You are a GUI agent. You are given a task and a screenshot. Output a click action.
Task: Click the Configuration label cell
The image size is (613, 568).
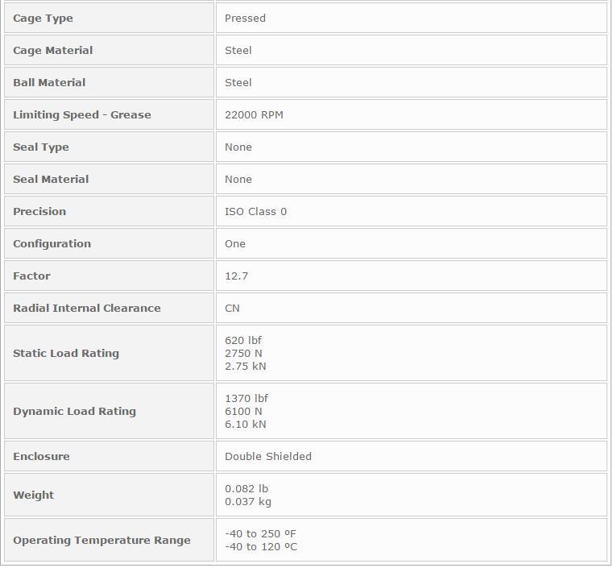click(109, 243)
